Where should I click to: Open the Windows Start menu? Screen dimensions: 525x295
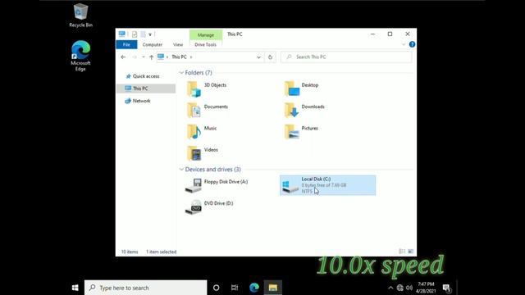[75, 288]
